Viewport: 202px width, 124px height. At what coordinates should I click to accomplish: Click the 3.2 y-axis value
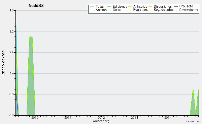click(x=11, y=32)
